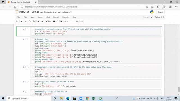Open the Windows Start menu
Screen dimensions: 180x101
click(3, 98)
